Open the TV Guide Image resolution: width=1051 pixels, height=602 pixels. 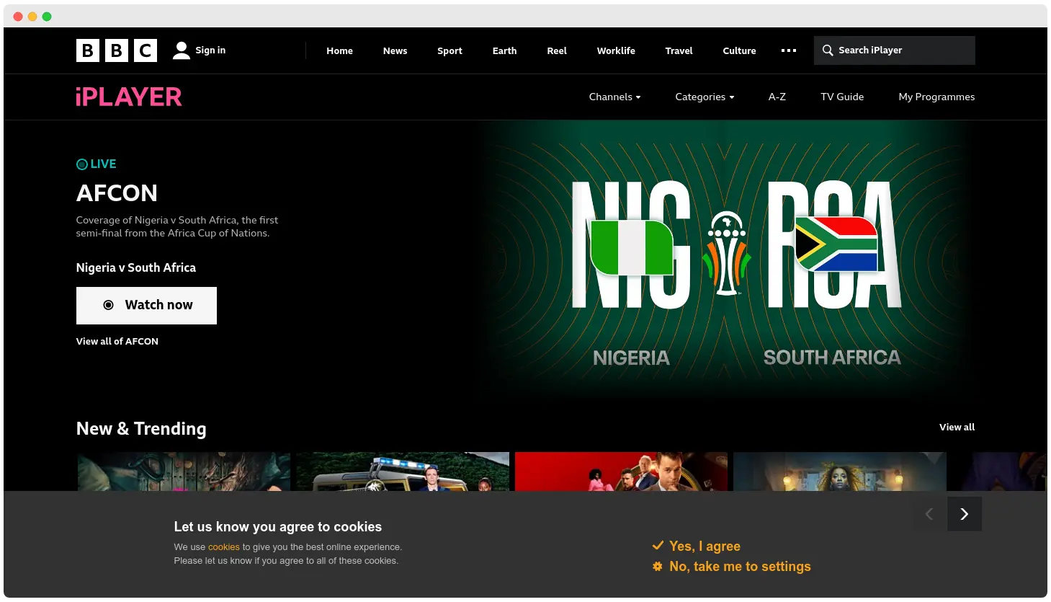point(842,97)
